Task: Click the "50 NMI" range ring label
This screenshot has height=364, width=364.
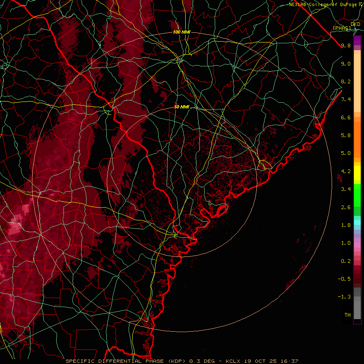Action: (x=182, y=107)
